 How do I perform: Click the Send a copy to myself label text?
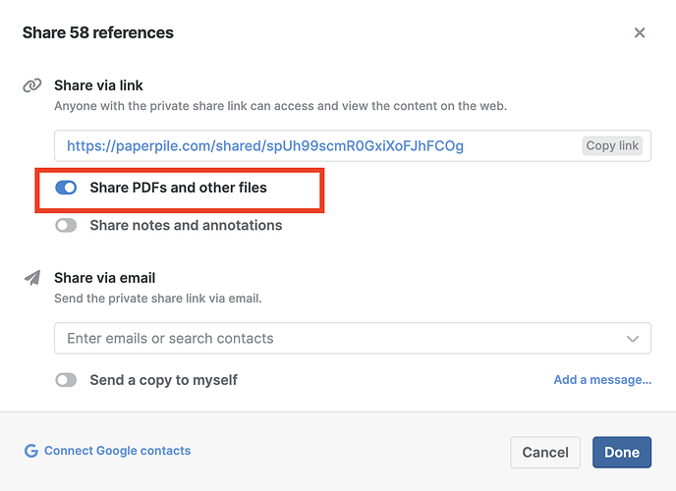coord(163,380)
